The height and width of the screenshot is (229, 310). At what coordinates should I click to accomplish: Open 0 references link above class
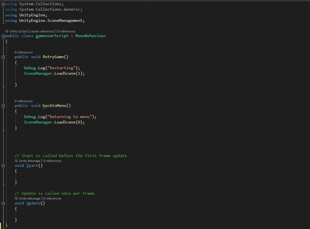click(x=66, y=31)
